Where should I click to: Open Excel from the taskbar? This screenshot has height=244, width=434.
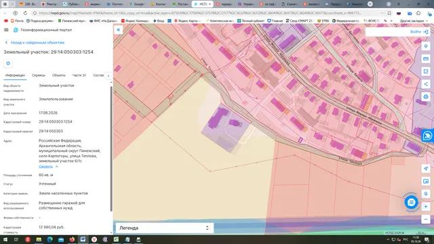(x=116, y=239)
